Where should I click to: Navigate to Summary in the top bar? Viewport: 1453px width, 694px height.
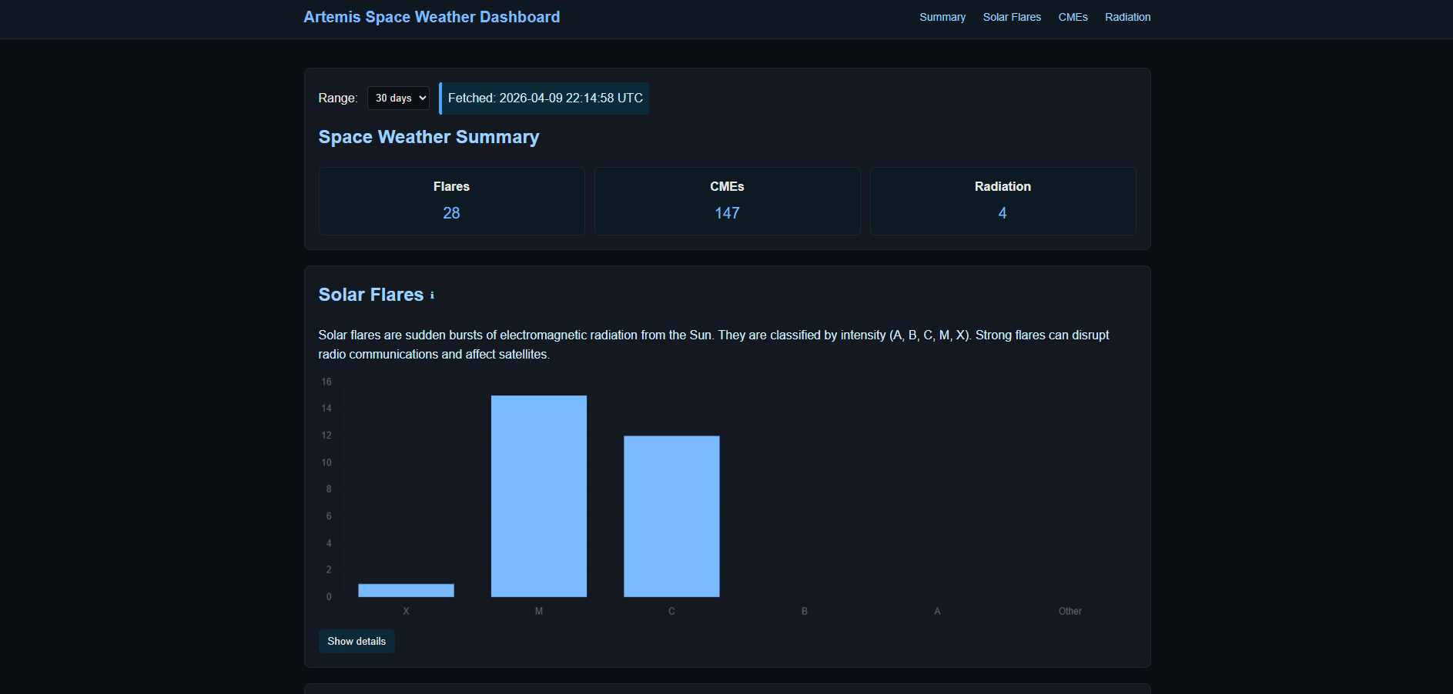[942, 17]
